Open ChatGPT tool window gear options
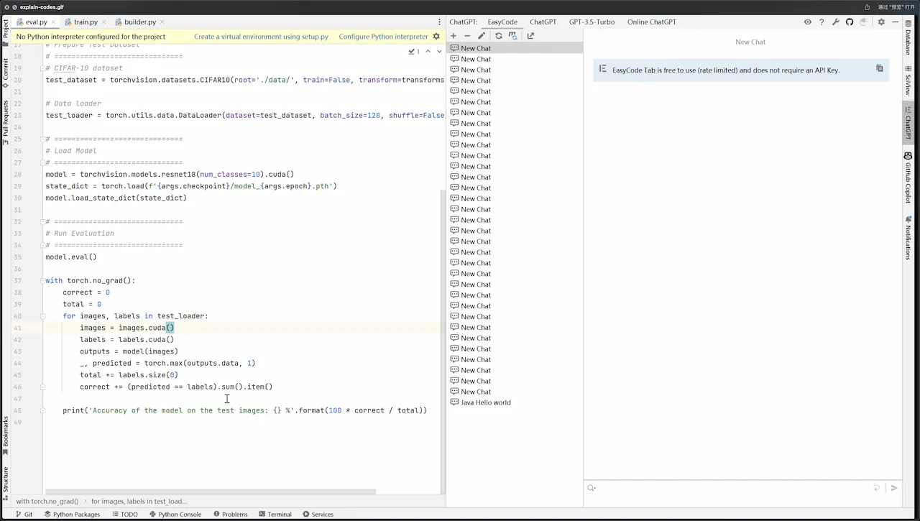 click(882, 22)
